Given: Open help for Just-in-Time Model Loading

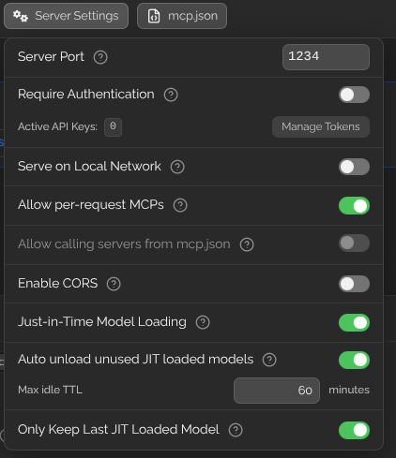Looking at the screenshot, I should (203, 322).
